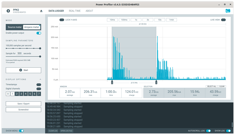Eject the PPK2 device
The image size is (235, 135).
pyautogui.click(x=41, y=11)
